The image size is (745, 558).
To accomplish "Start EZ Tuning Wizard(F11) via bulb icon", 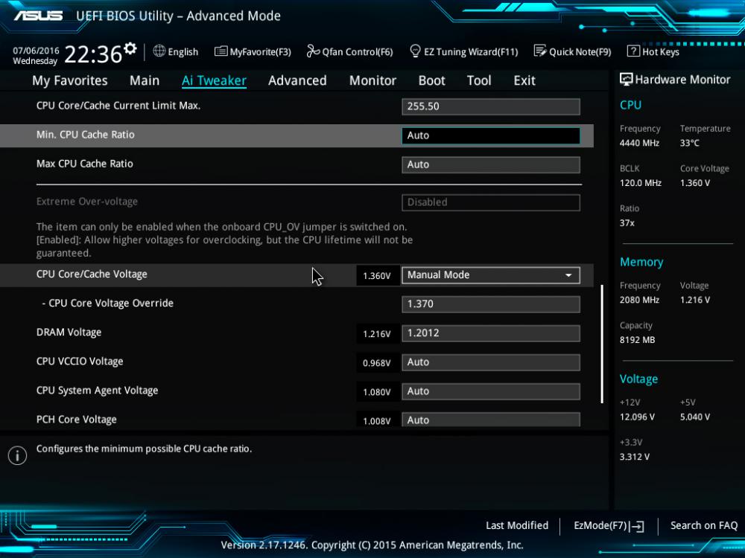I will (416, 51).
